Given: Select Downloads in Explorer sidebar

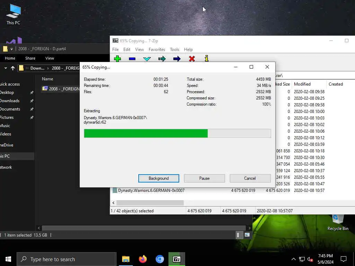Looking at the screenshot, I should coord(10,101).
